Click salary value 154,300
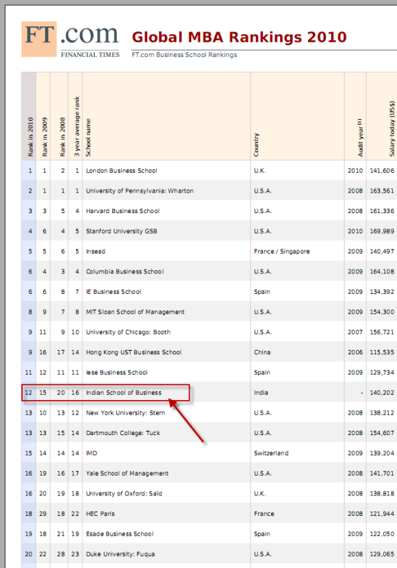 point(382,312)
